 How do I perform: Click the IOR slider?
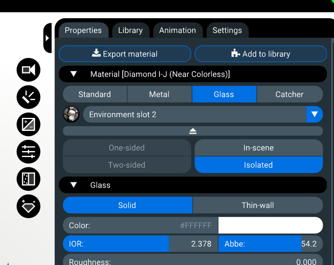[x=140, y=244]
